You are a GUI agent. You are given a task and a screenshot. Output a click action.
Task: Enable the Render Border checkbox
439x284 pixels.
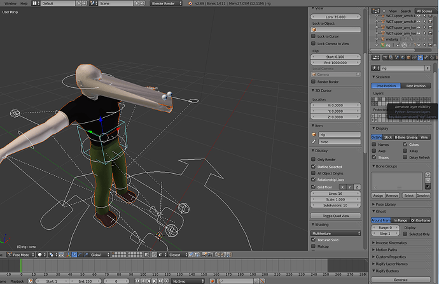coord(313,82)
